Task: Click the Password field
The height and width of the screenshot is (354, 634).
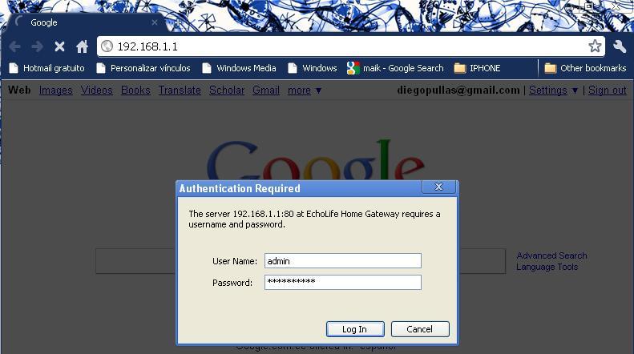Action: pos(343,282)
